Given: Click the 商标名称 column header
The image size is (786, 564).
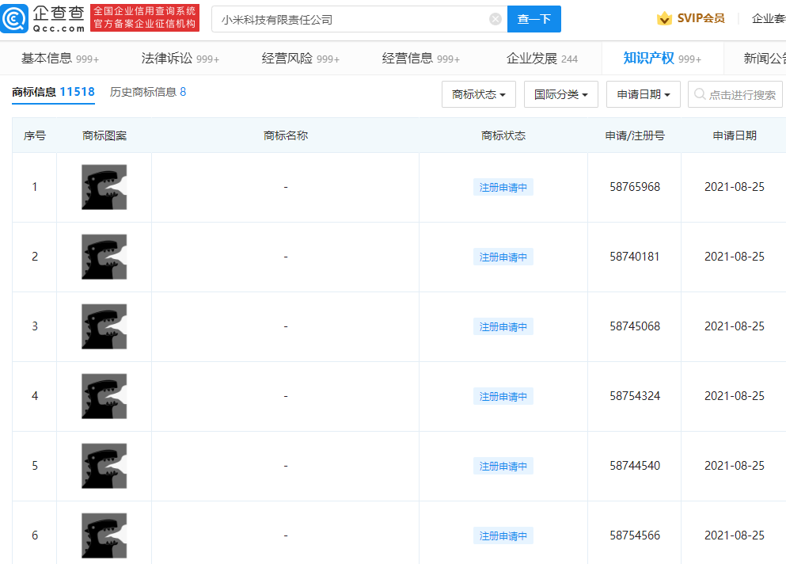Looking at the screenshot, I should click(x=286, y=136).
